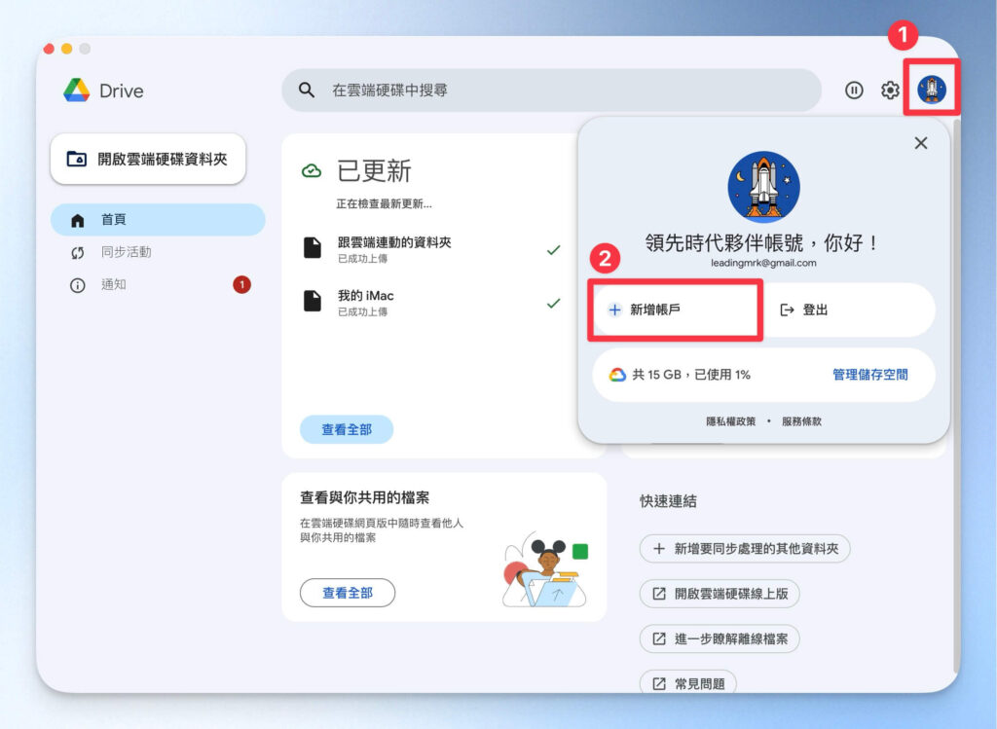Click the plus icon beside 新增帳戶
997x729 pixels.
[x=615, y=310]
